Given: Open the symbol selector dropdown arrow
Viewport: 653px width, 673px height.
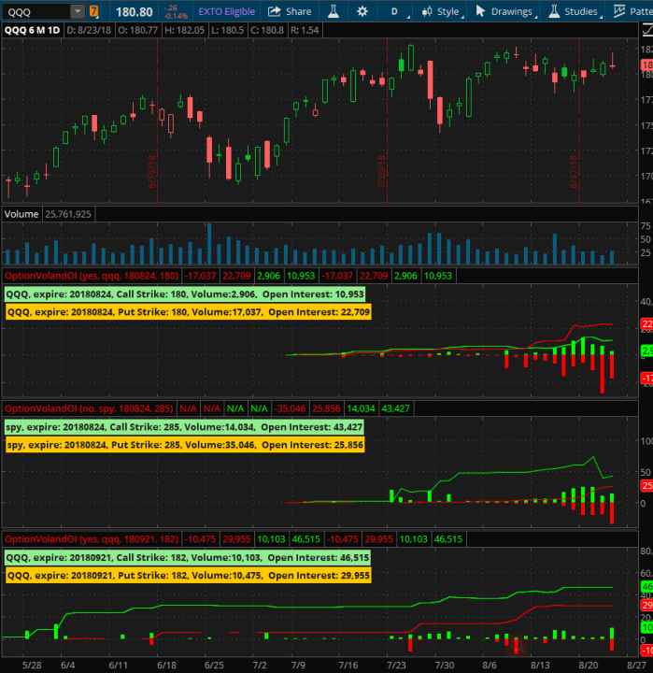Looking at the screenshot, I should (x=78, y=11).
